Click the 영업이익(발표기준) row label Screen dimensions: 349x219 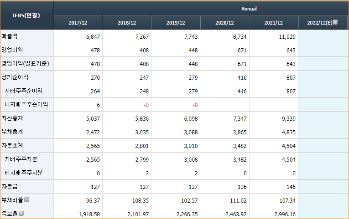[25, 64]
